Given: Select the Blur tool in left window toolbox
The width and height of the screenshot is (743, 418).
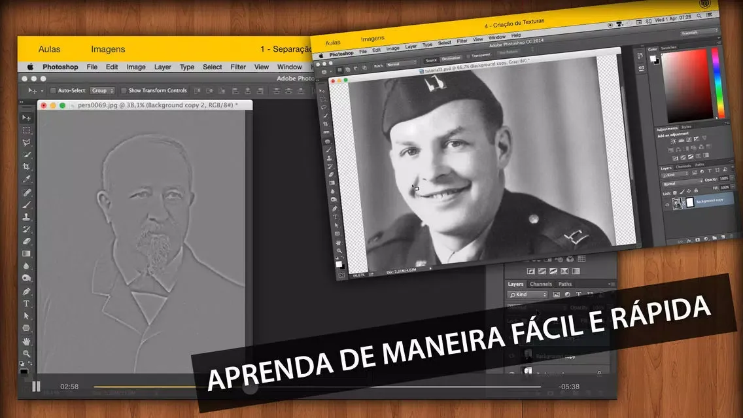Looking at the screenshot, I should (27, 266).
